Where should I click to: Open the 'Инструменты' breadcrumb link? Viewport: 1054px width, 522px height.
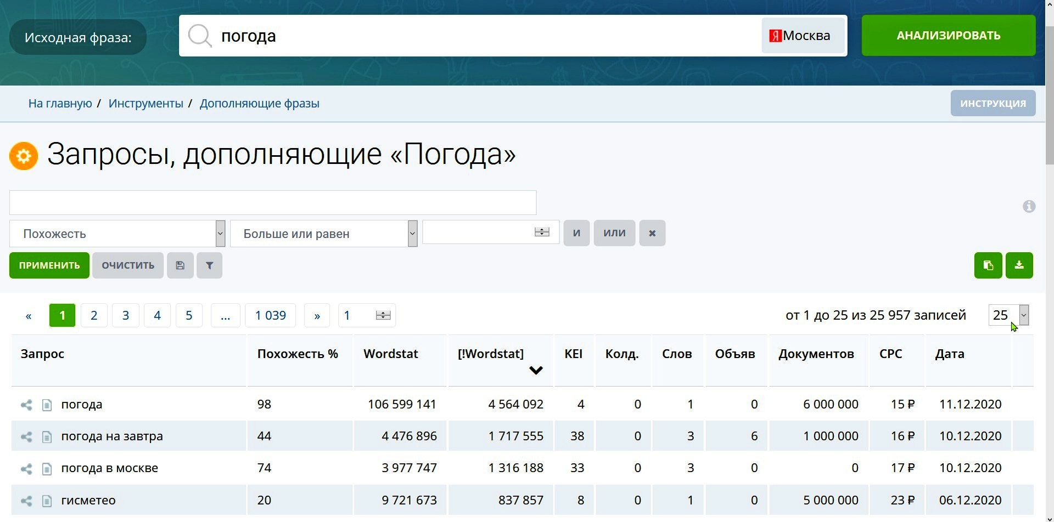pyautogui.click(x=145, y=104)
